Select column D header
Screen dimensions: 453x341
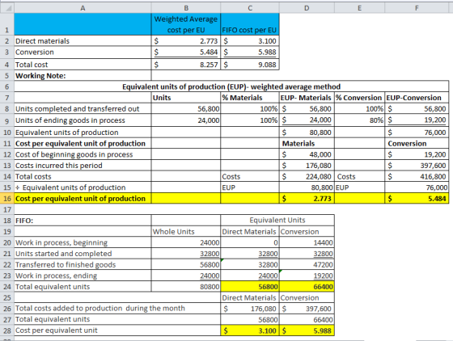point(307,8)
